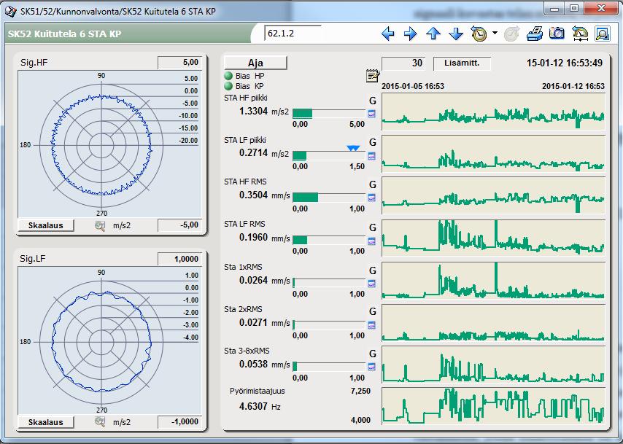Click Sig.LF lower scale field -1,0000

click(x=179, y=421)
